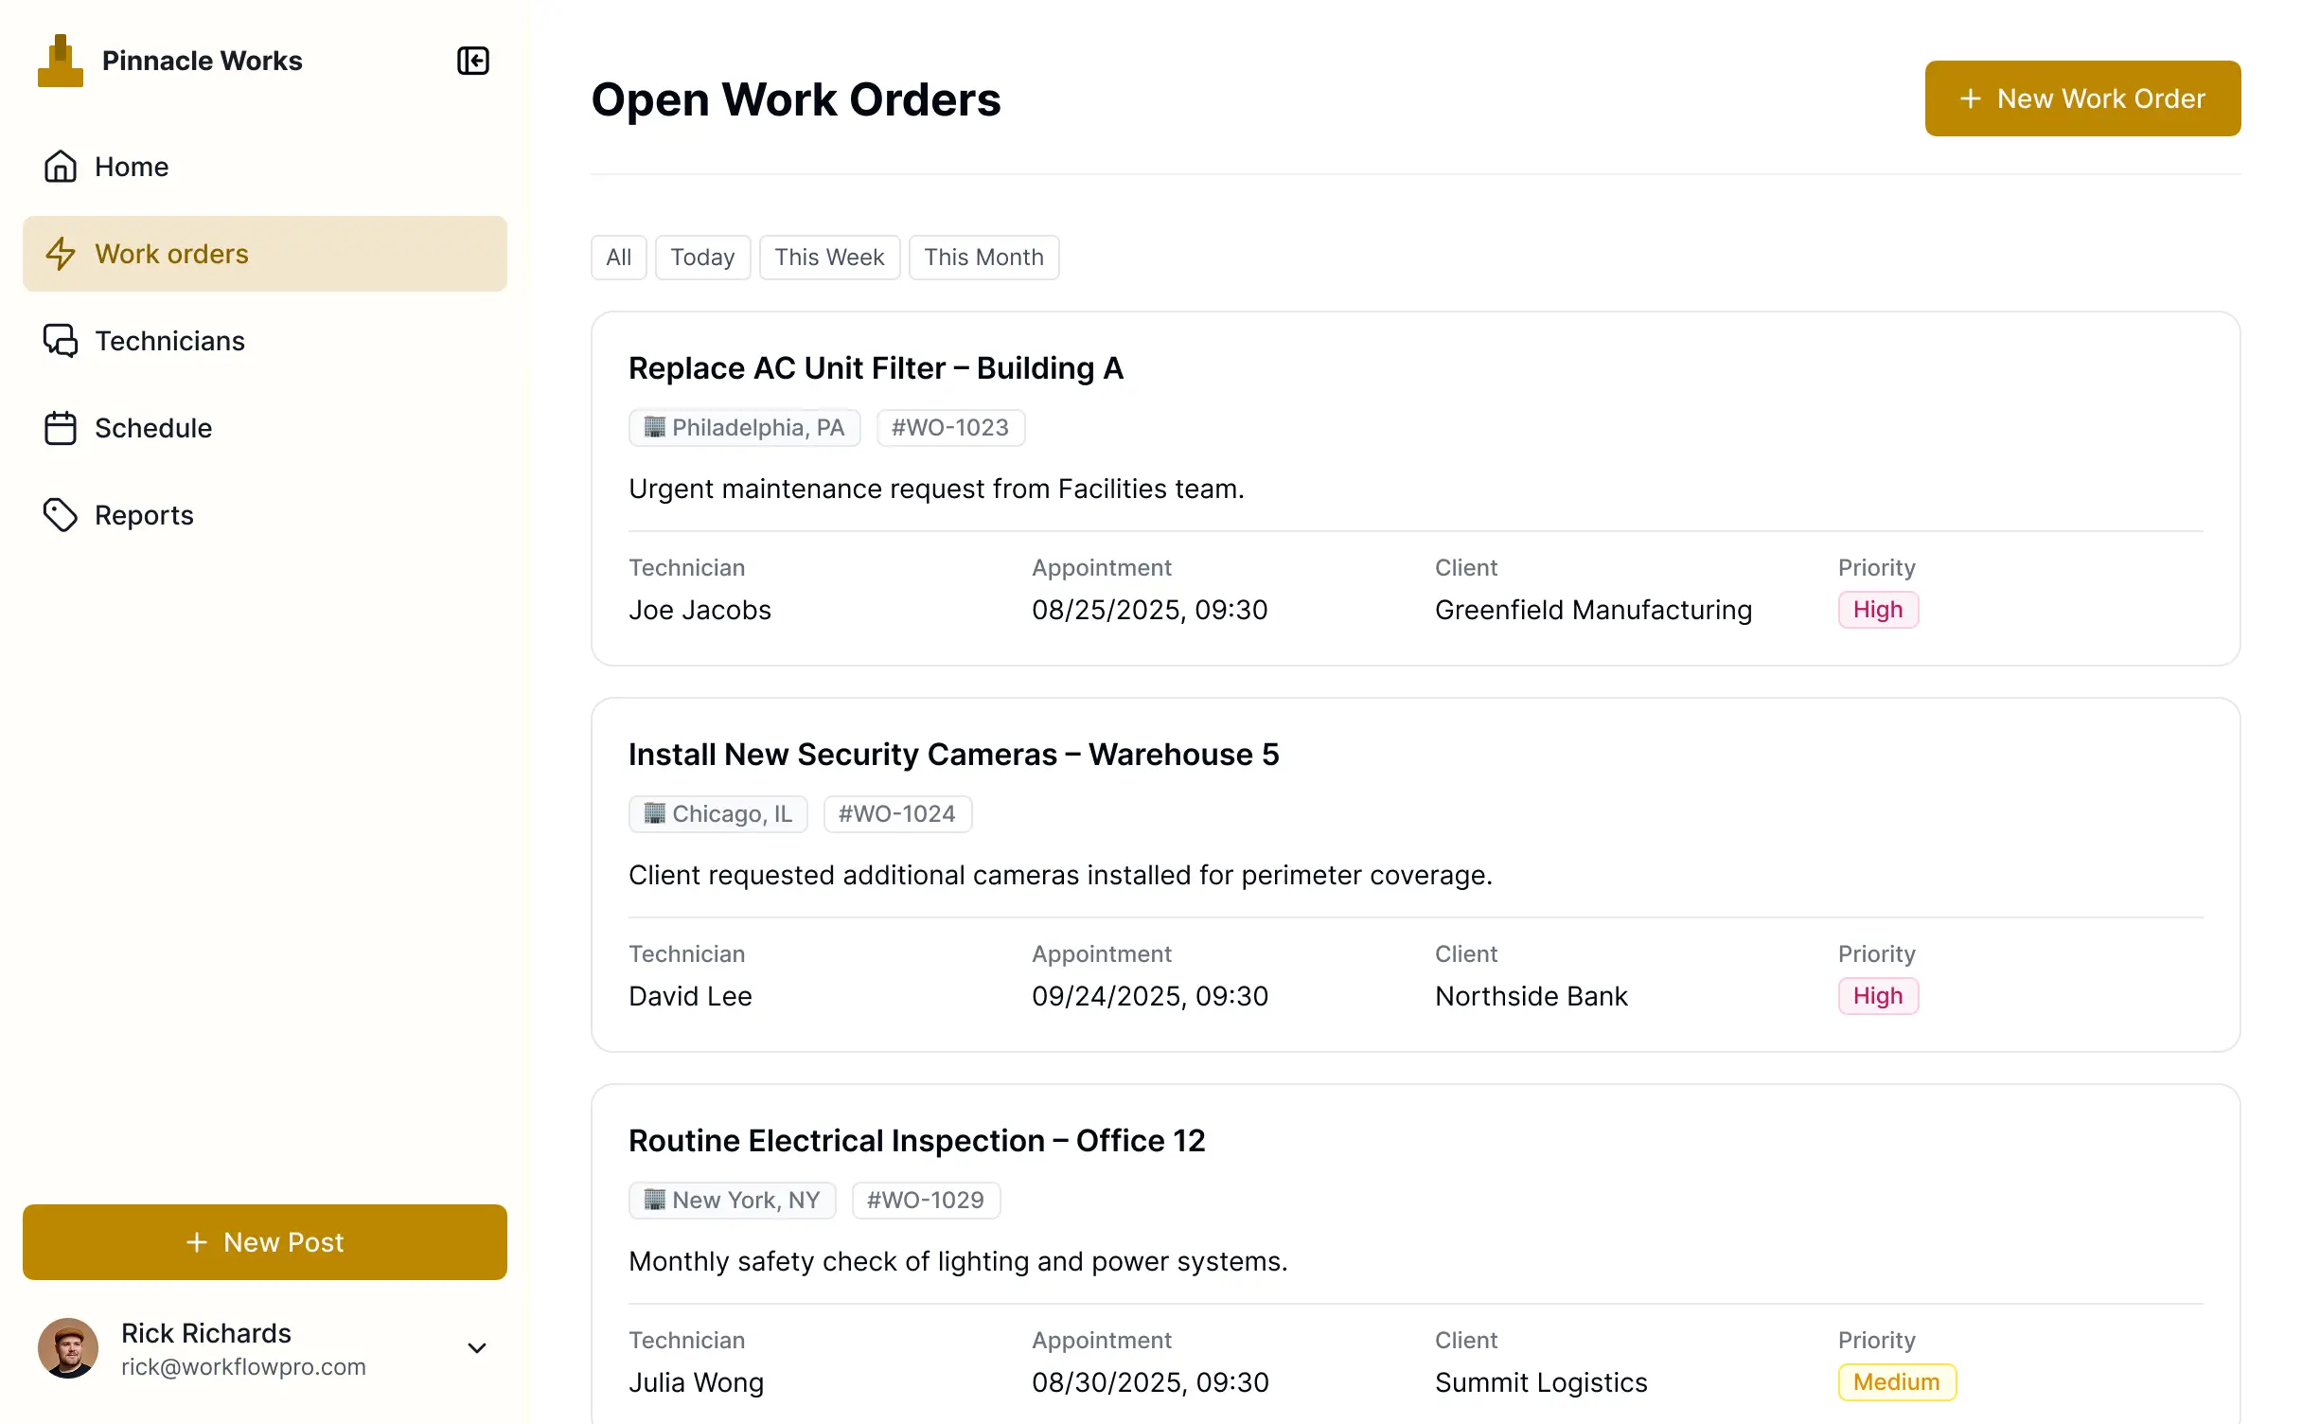Select the Reports tag icon

coord(61,514)
